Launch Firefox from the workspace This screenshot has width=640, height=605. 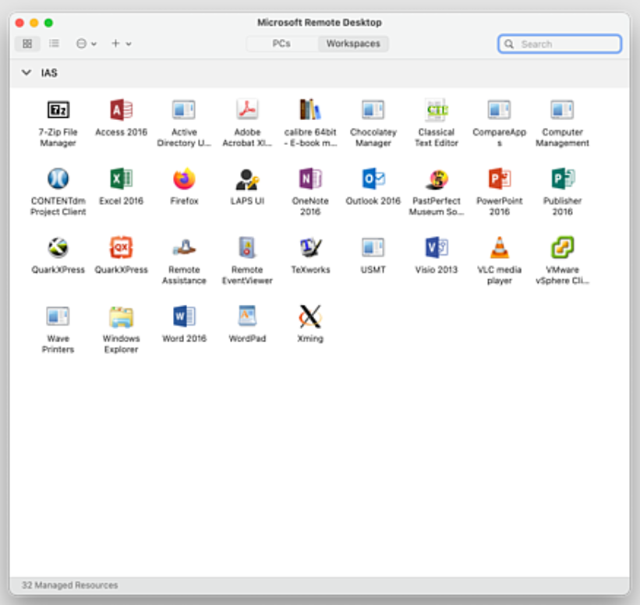[x=184, y=179]
